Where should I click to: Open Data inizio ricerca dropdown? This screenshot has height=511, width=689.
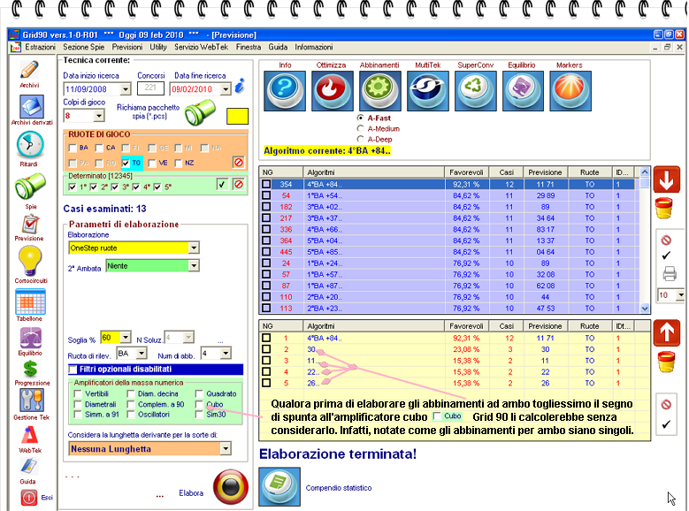(x=126, y=89)
